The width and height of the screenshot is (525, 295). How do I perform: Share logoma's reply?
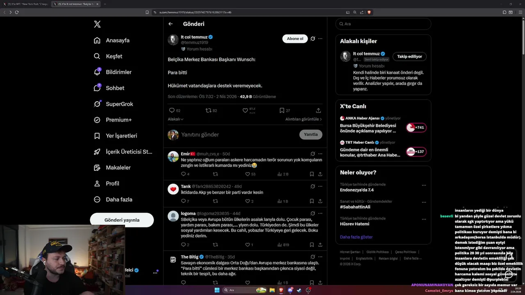[320, 245]
